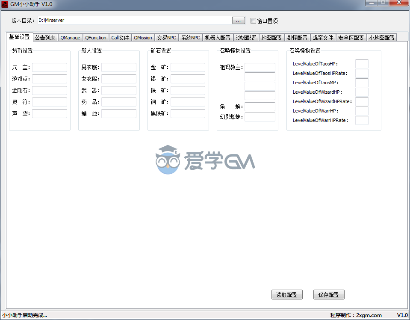Focus the 铁矿 input field
This screenshot has height=320, width=410.
pyautogui.click(x=188, y=90)
